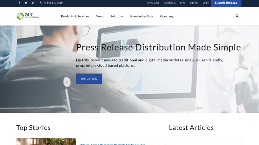Open the LinkedIn social icon
The image size is (259, 145).
(x=33, y=3)
